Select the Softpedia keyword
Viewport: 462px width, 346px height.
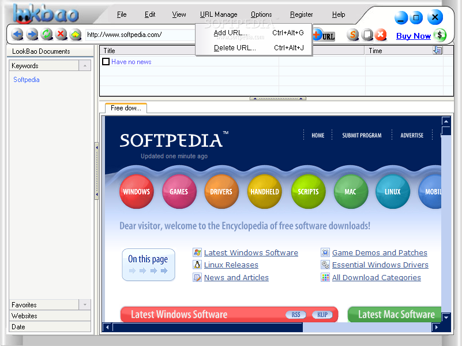pos(27,80)
